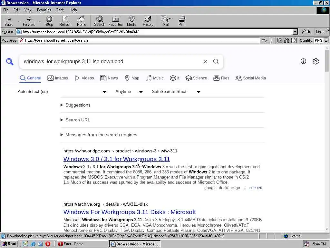Open the View menu
This screenshot has width=330, height=248.
pyautogui.click(x=28, y=10)
